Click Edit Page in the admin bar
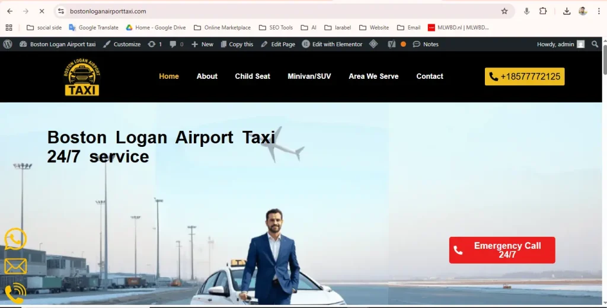Image resolution: width=607 pixels, height=308 pixels. coord(278,44)
